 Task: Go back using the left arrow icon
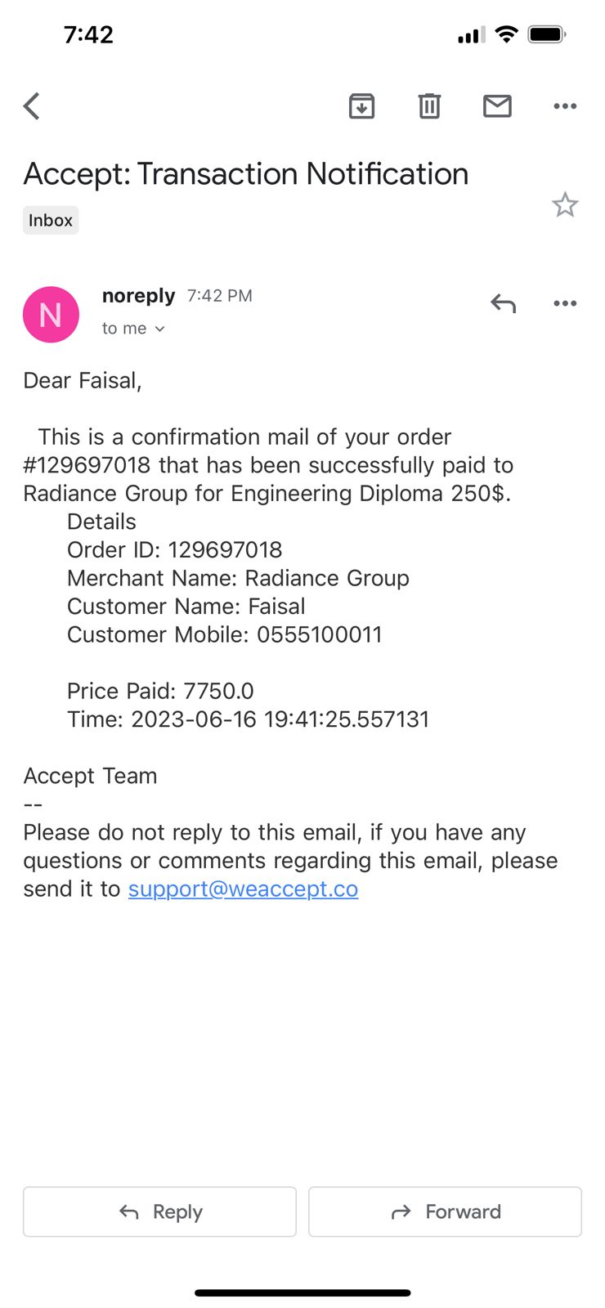click(x=32, y=106)
